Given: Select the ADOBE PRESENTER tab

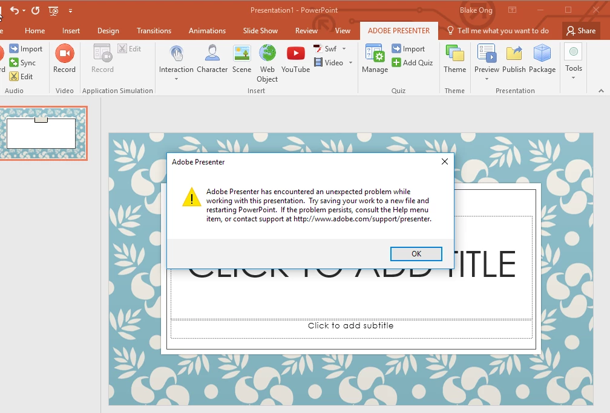Looking at the screenshot, I should [x=399, y=31].
